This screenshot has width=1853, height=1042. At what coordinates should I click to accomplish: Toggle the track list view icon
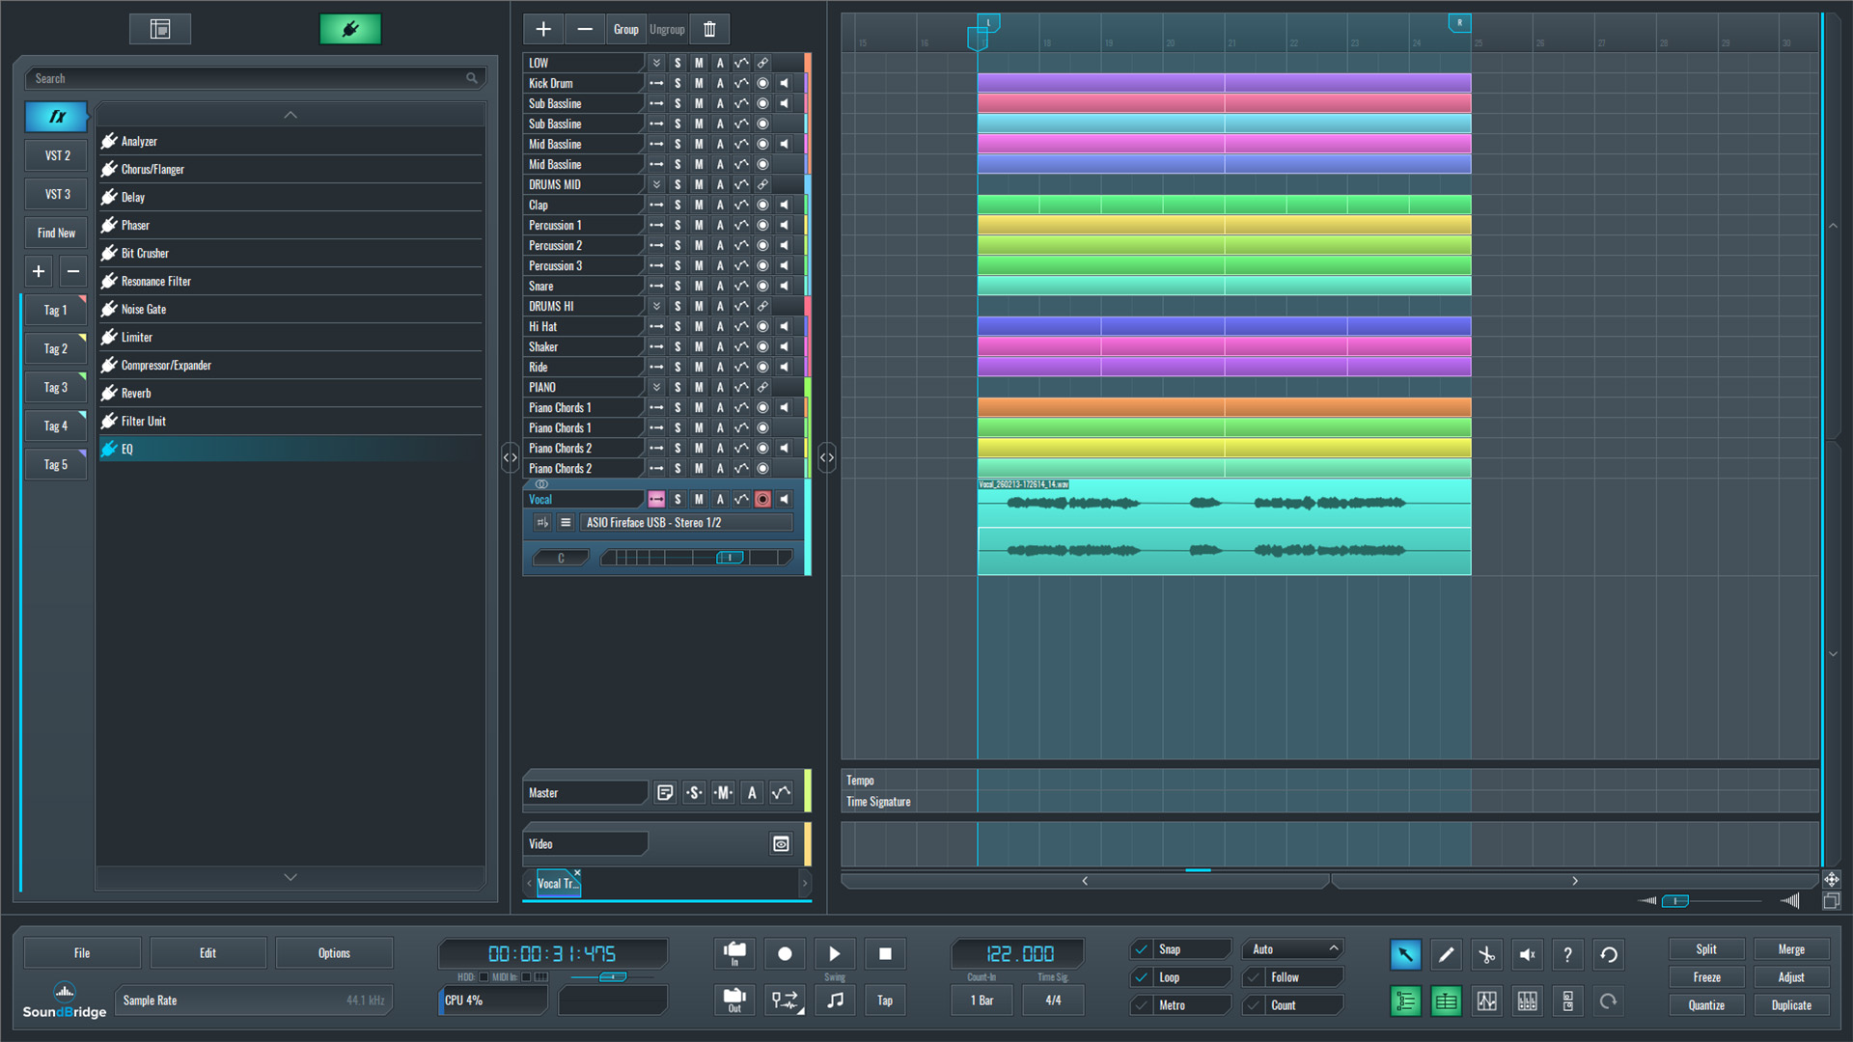click(1405, 1001)
